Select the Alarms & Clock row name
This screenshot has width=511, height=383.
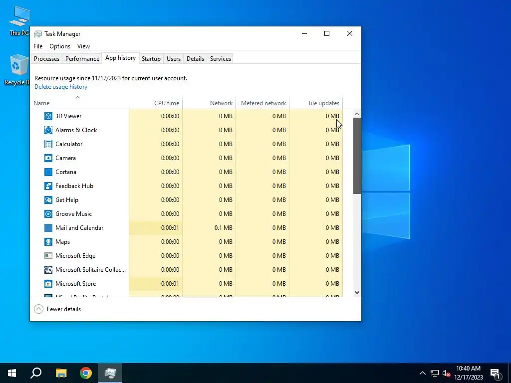point(76,130)
